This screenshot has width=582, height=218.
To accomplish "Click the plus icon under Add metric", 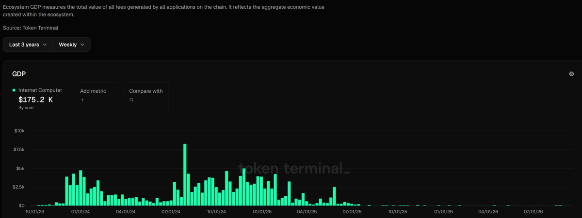I will coord(82,100).
